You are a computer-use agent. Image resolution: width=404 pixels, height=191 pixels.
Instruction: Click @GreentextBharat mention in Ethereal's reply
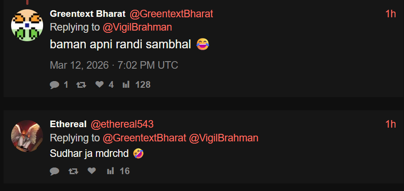pos(144,138)
